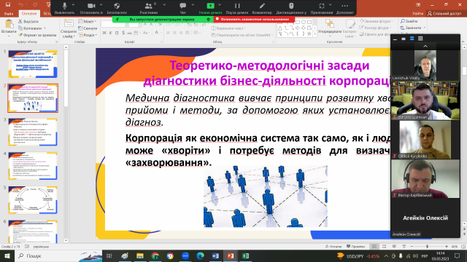
Task: Stop video with the Zoom camera icon
Action: (x=91, y=6)
